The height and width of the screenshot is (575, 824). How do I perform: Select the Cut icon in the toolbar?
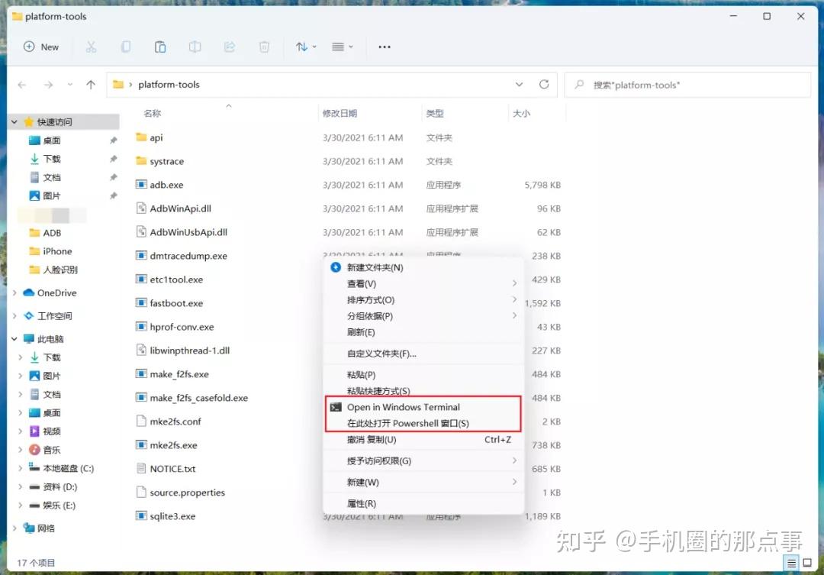point(91,47)
